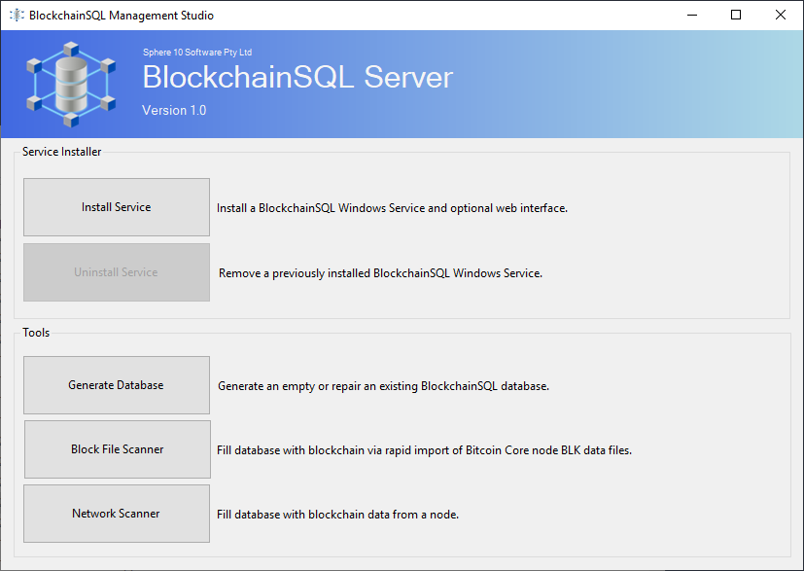Select the greyed-out Uninstall Service button

click(117, 272)
